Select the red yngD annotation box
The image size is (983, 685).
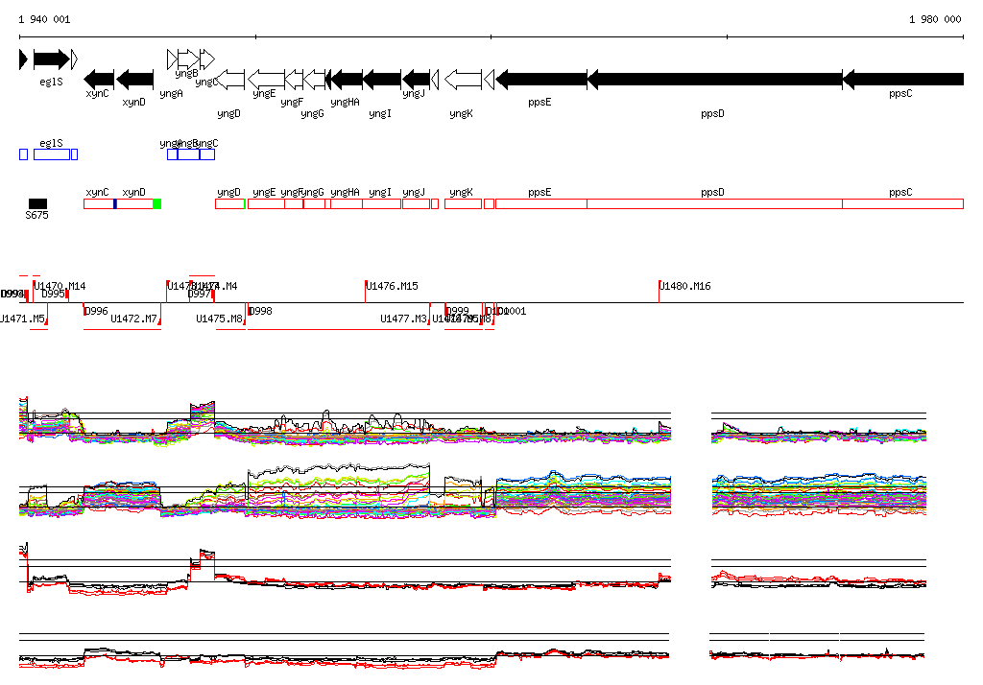[x=229, y=203]
